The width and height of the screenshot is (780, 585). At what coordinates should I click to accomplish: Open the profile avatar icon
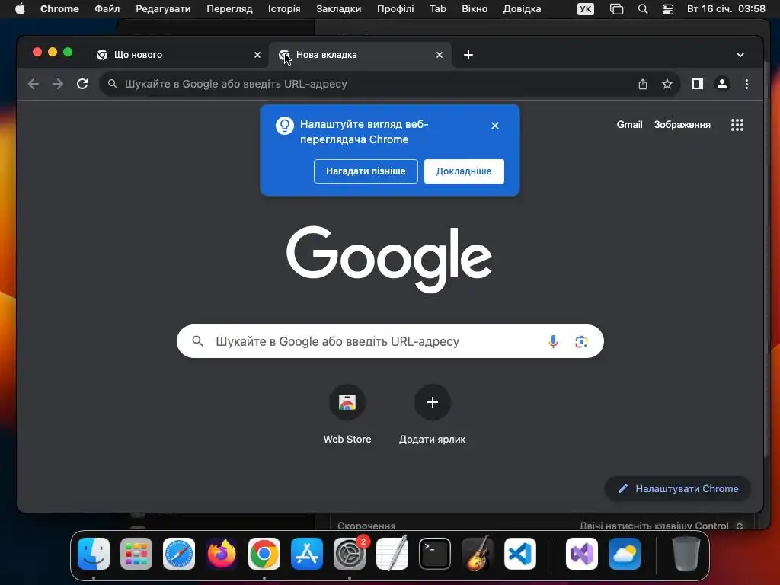point(722,84)
